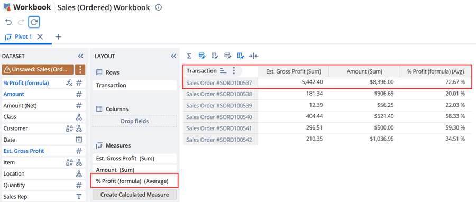Open the workbook info icon
The height and width of the screenshot is (202, 476).
click(x=158, y=7)
